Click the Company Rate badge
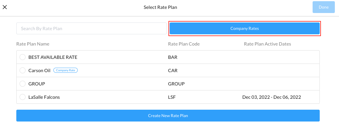 (66, 70)
